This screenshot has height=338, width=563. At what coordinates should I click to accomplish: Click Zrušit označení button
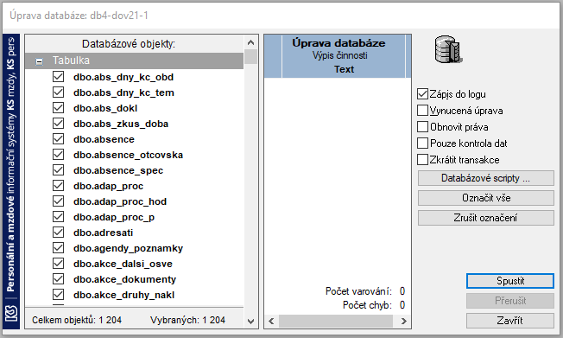[486, 218]
